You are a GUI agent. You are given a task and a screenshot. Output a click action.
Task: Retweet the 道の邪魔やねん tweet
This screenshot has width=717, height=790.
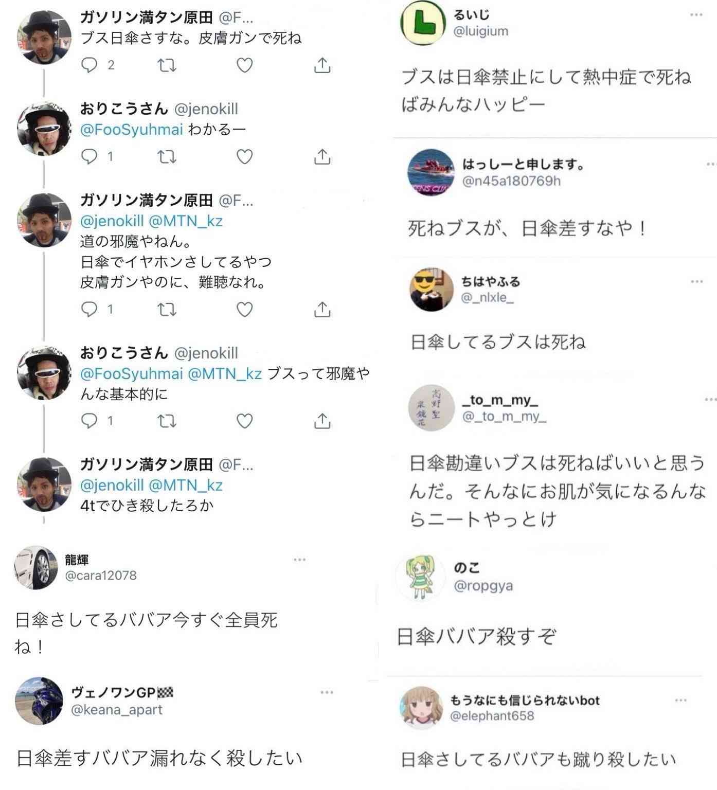pyautogui.click(x=166, y=309)
